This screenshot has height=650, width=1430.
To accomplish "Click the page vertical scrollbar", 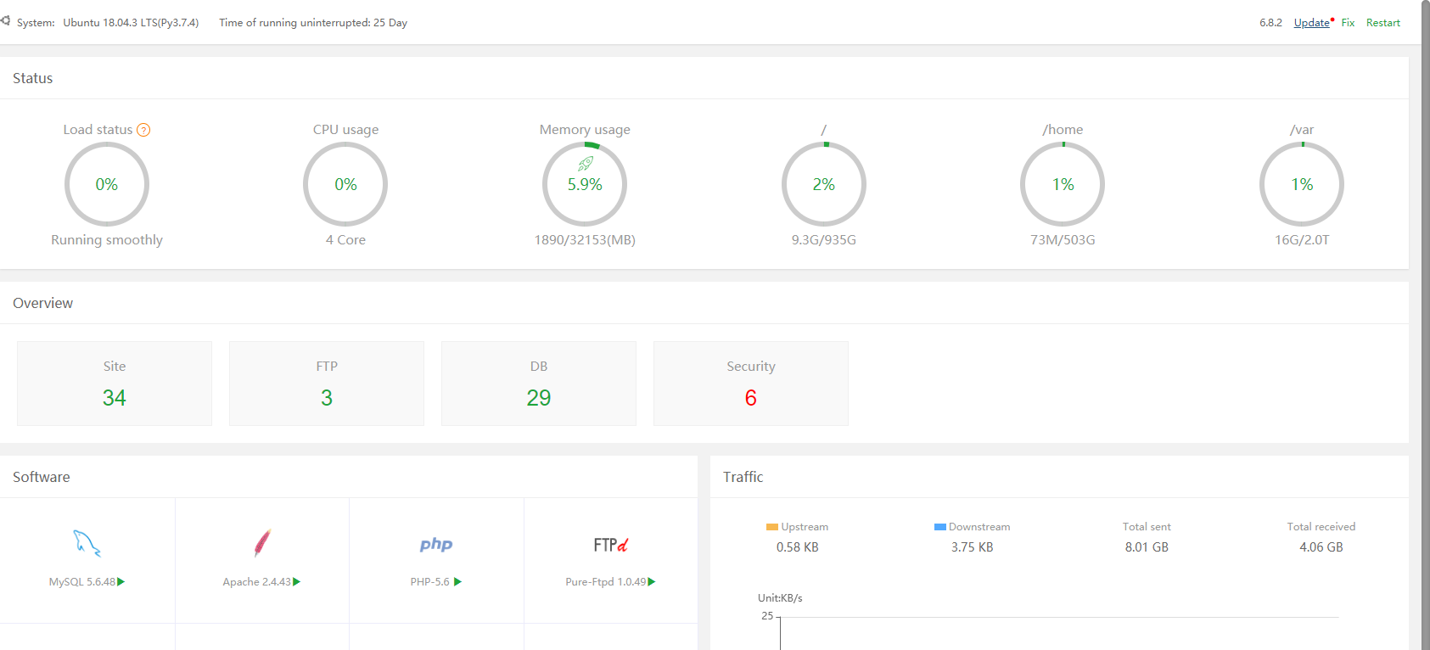I will pyautogui.click(x=1425, y=325).
